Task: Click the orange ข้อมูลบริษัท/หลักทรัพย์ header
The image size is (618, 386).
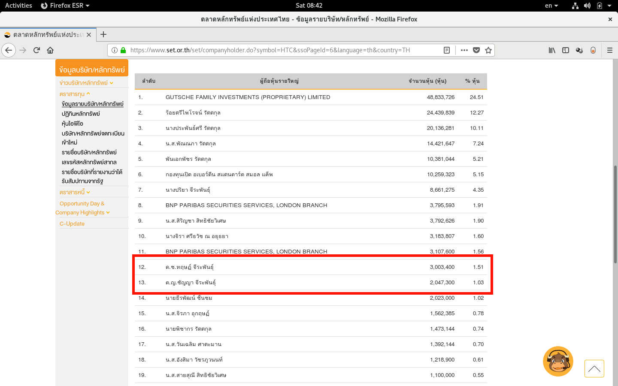Action: coord(92,69)
